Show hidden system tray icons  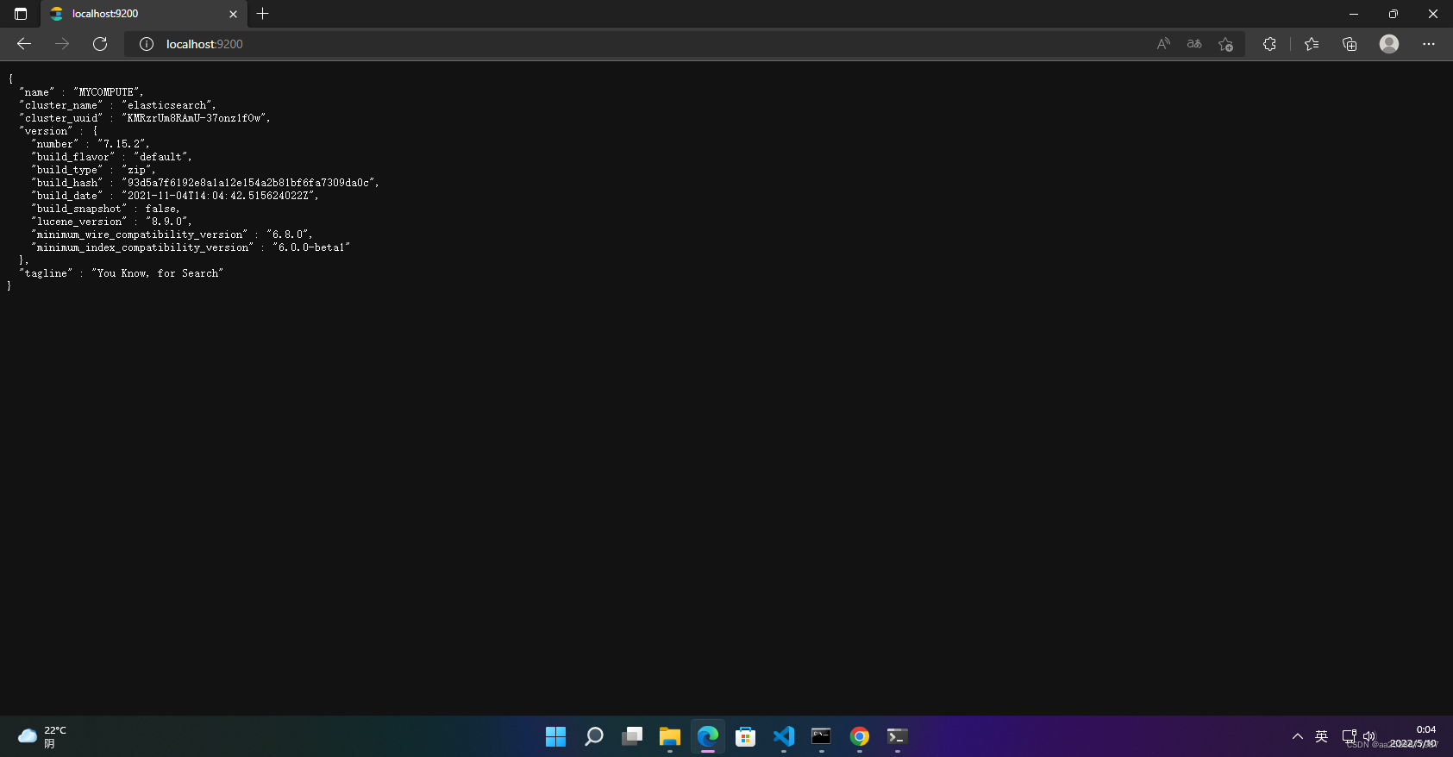[x=1297, y=736]
